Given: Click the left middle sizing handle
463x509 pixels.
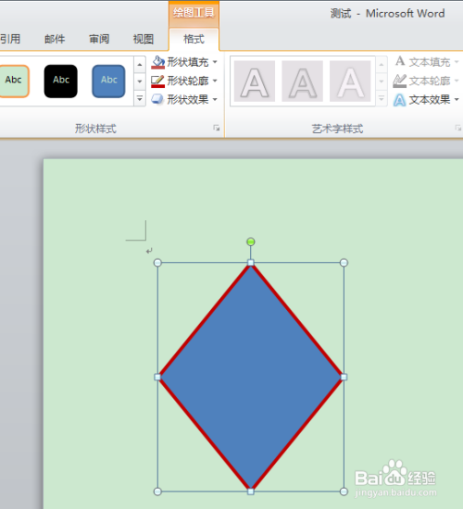Looking at the screenshot, I should [157, 378].
